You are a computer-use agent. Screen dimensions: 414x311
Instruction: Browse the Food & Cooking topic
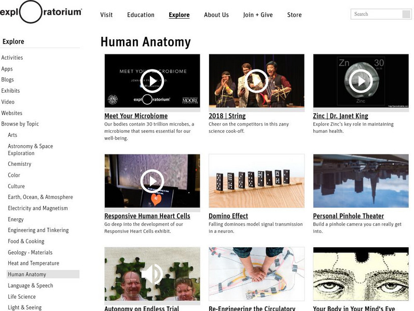point(26,241)
